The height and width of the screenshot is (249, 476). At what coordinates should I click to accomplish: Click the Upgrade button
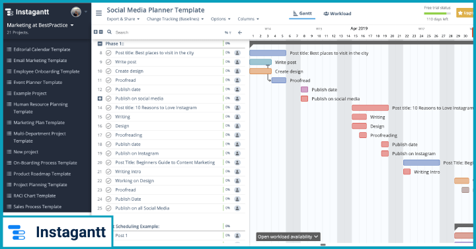(x=465, y=13)
